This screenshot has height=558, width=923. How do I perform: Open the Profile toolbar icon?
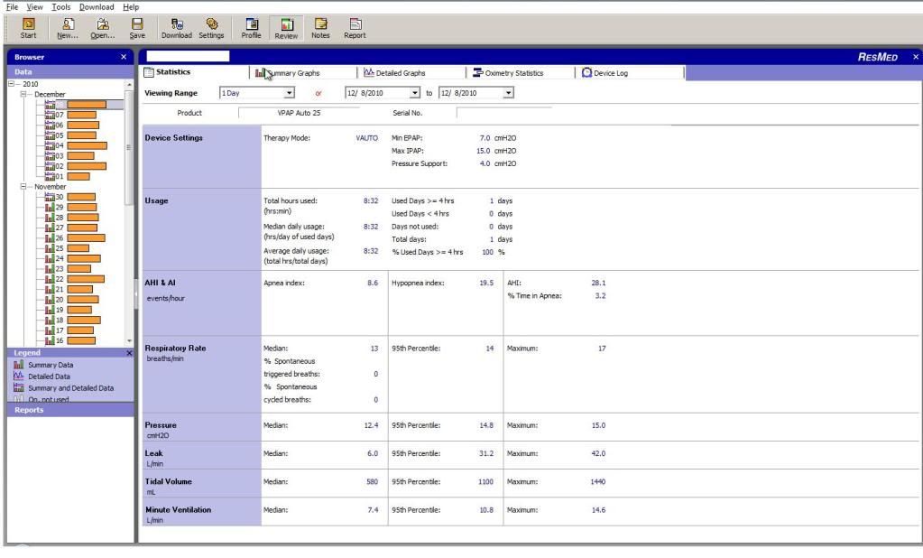click(252, 28)
